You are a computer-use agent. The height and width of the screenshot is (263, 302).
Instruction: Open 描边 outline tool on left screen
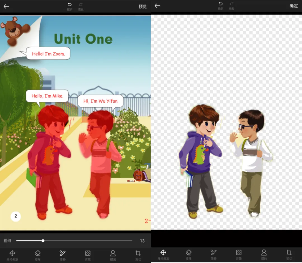pos(113,255)
